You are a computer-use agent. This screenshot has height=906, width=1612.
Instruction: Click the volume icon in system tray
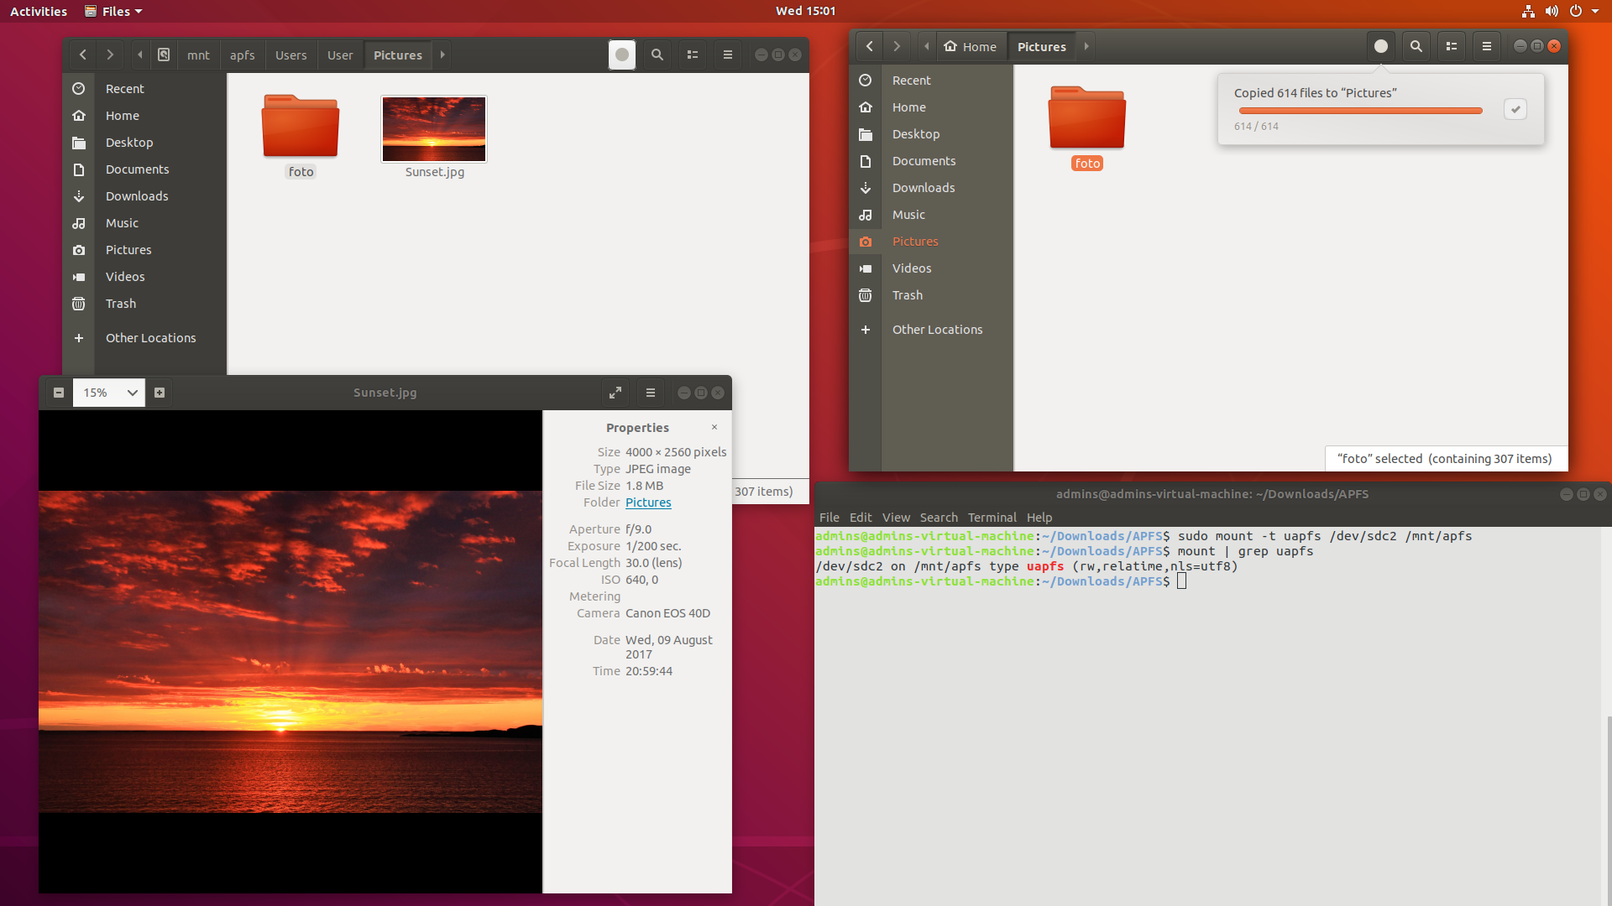point(1552,11)
